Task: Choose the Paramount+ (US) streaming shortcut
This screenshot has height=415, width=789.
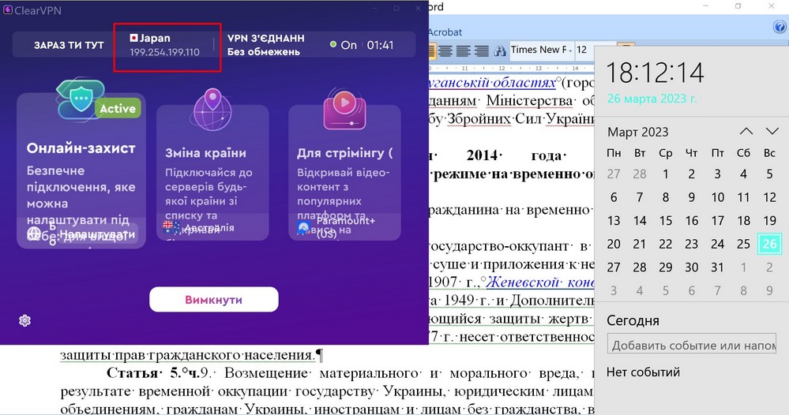Action: [x=336, y=227]
